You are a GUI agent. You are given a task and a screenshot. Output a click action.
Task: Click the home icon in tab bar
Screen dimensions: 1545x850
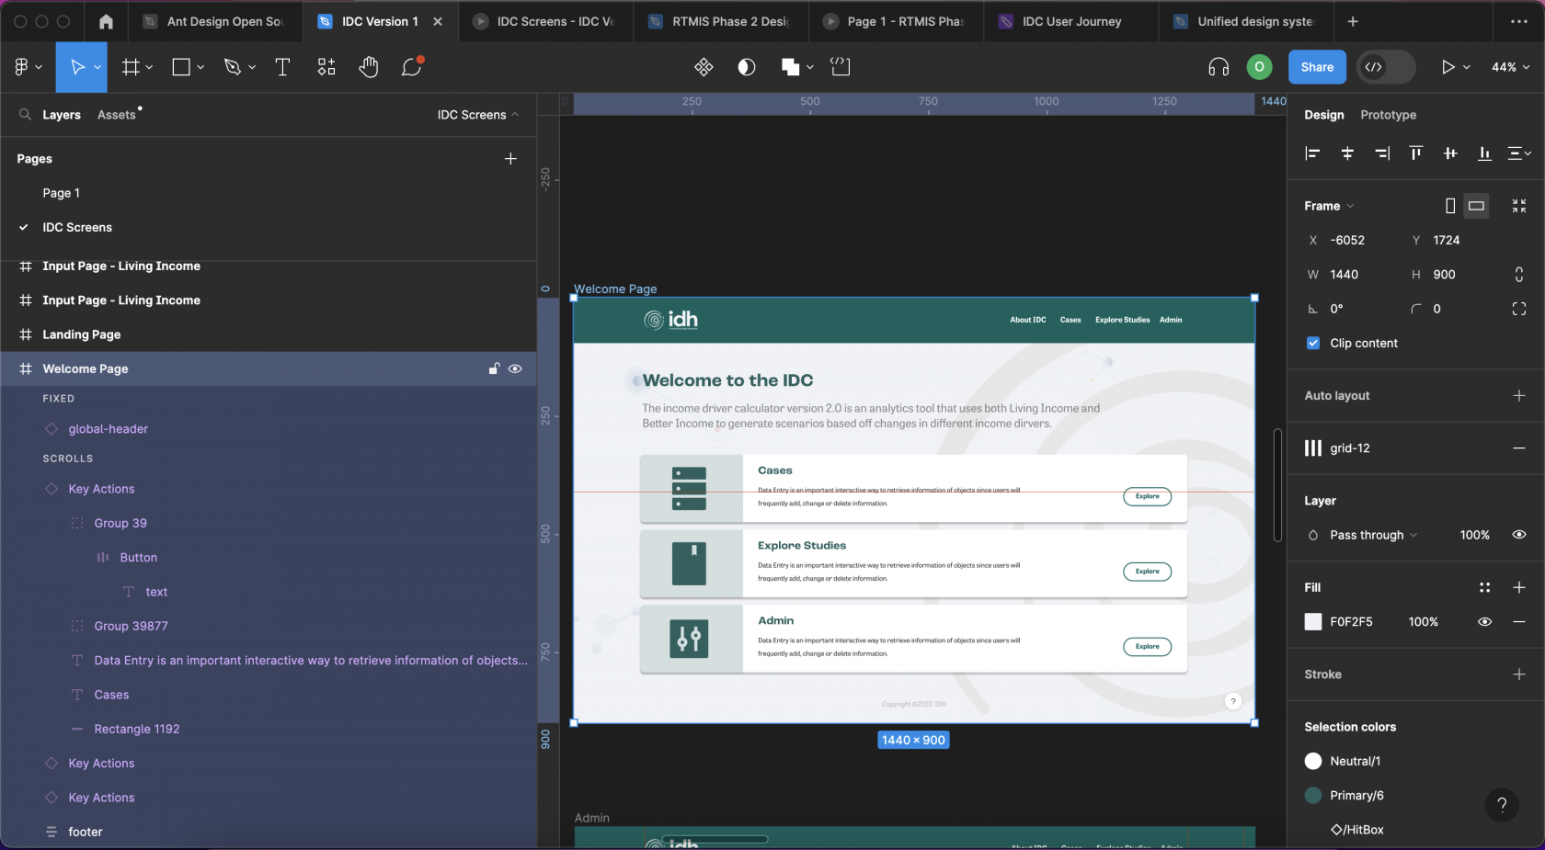coord(106,21)
